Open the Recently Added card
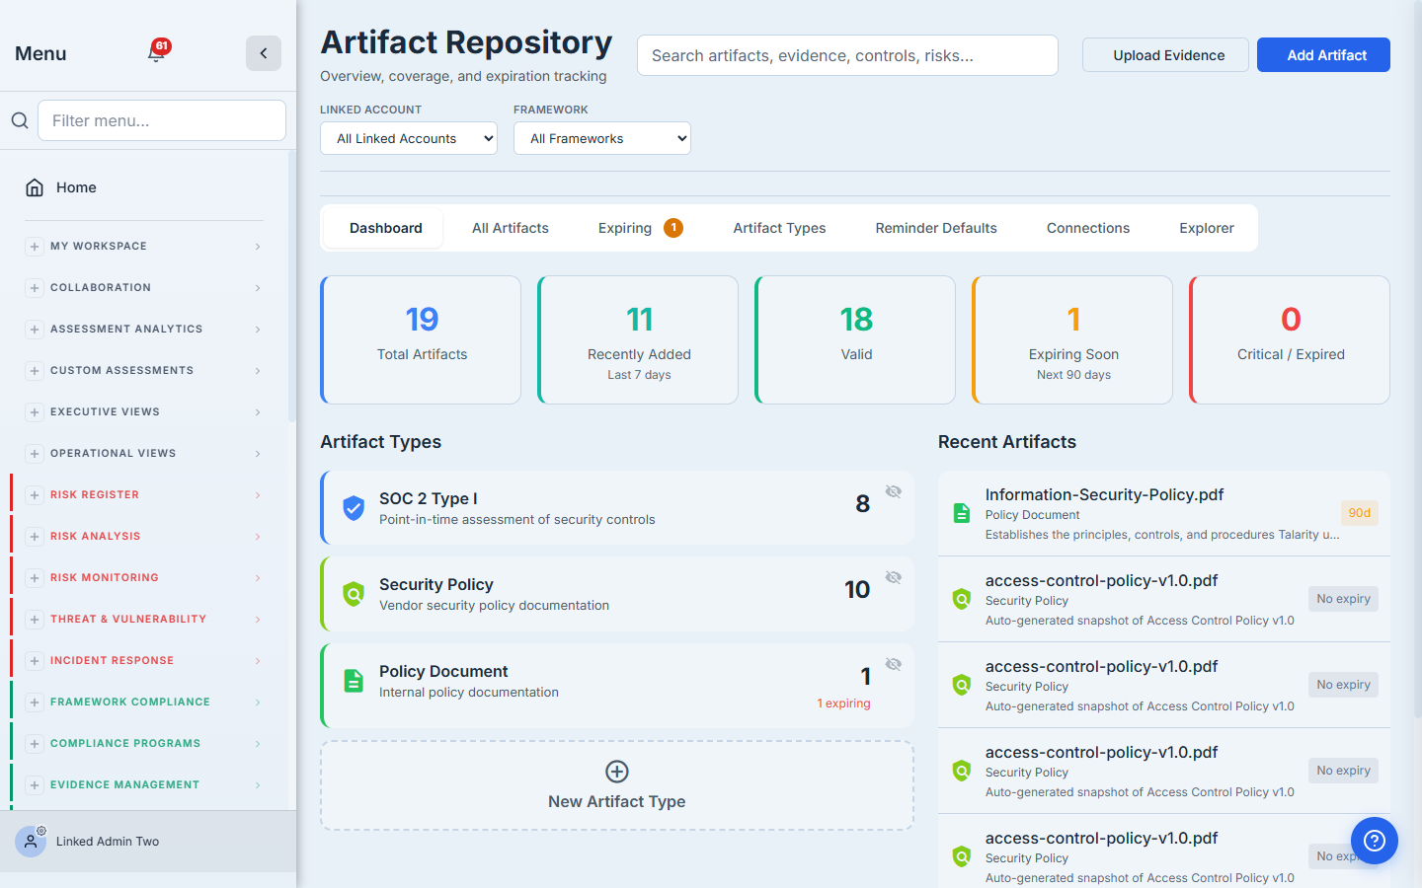This screenshot has height=888, width=1422. tap(638, 339)
